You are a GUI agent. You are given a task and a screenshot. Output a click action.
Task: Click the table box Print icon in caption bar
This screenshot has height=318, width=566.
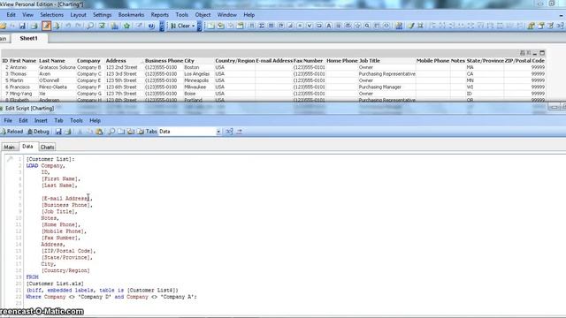click(523, 53)
